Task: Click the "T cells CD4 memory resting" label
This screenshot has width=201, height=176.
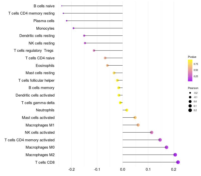Action: pyautogui.click(x=31, y=13)
